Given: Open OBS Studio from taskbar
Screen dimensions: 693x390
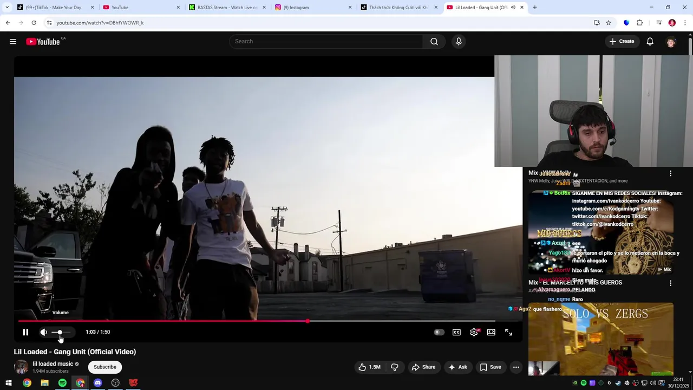Looking at the screenshot, I should [x=115, y=383].
